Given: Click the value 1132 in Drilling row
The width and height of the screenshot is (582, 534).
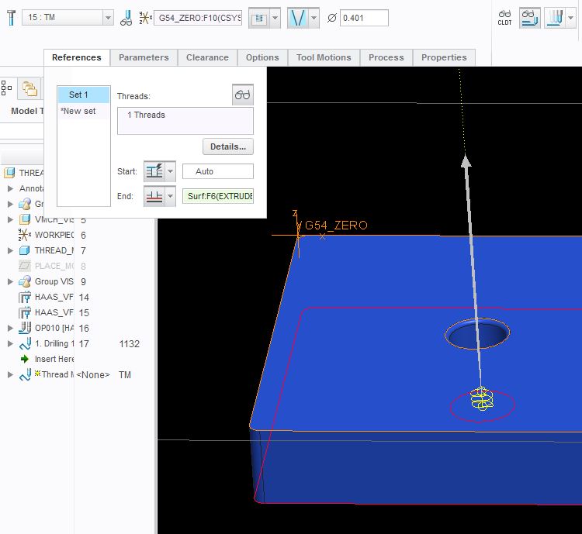Looking at the screenshot, I should pyautogui.click(x=129, y=344).
